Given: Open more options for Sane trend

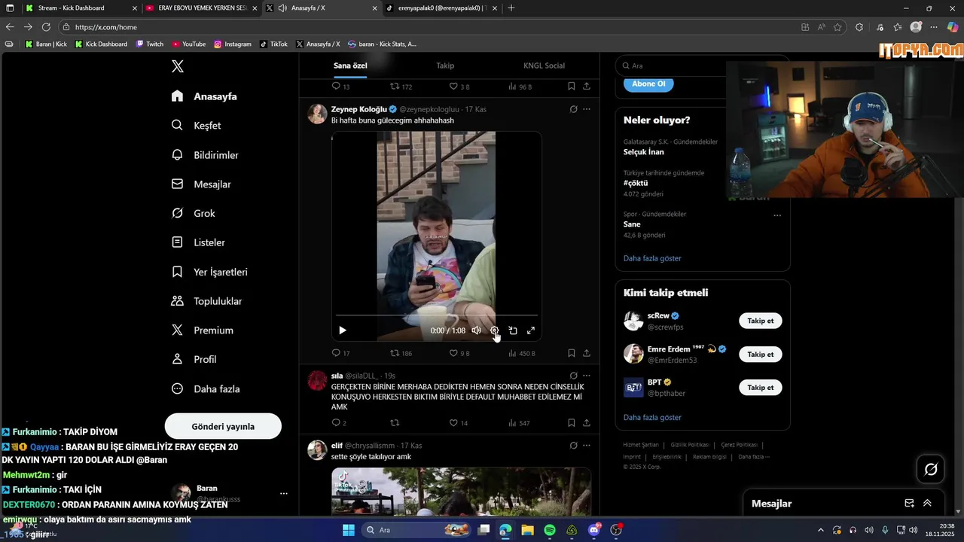Looking at the screenshot, I should (x=777, y=215).
